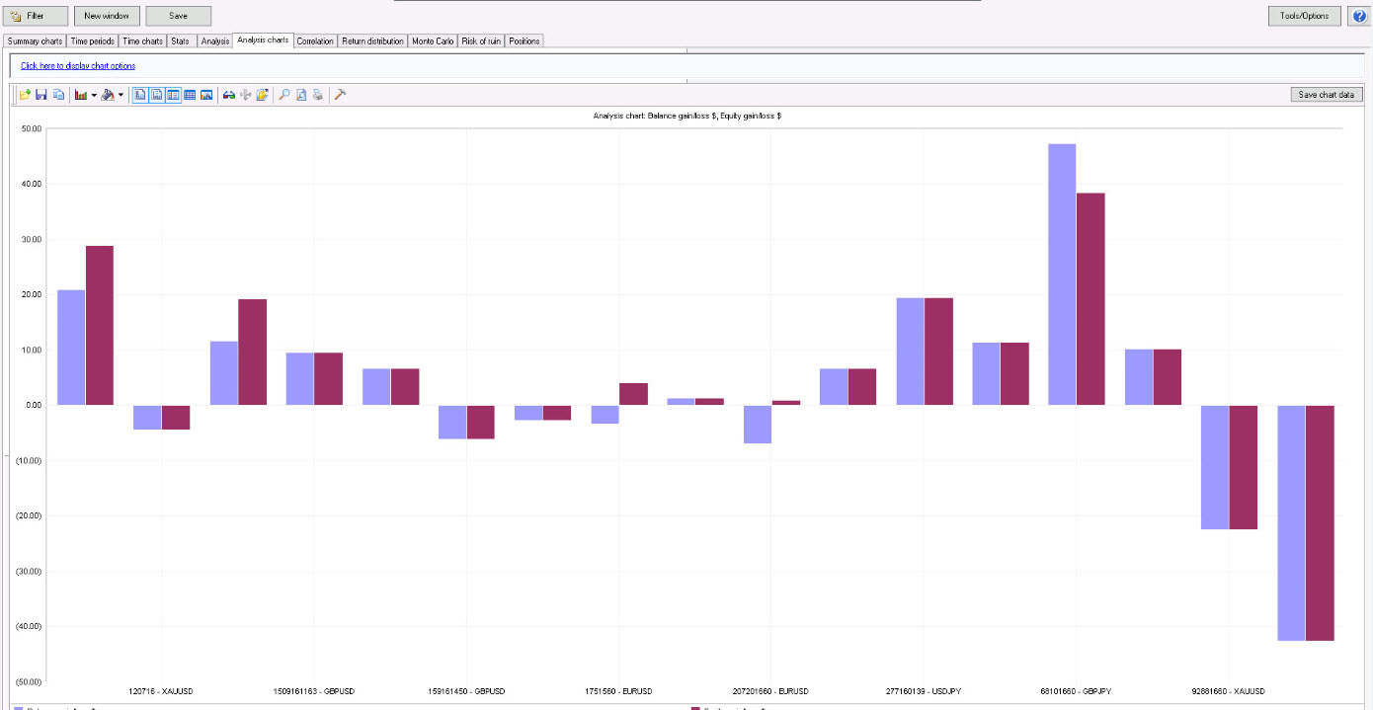
Task: Click the rotate/move arrows icon
Action: [x=245, y=95]
